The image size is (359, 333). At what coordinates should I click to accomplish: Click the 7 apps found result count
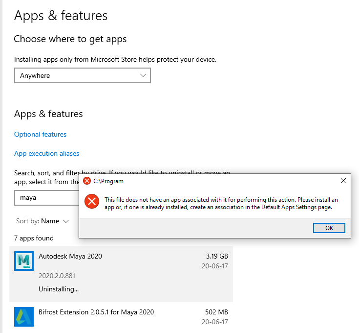[34, 238]
